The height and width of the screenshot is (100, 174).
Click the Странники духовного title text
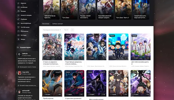coord(73,98)
